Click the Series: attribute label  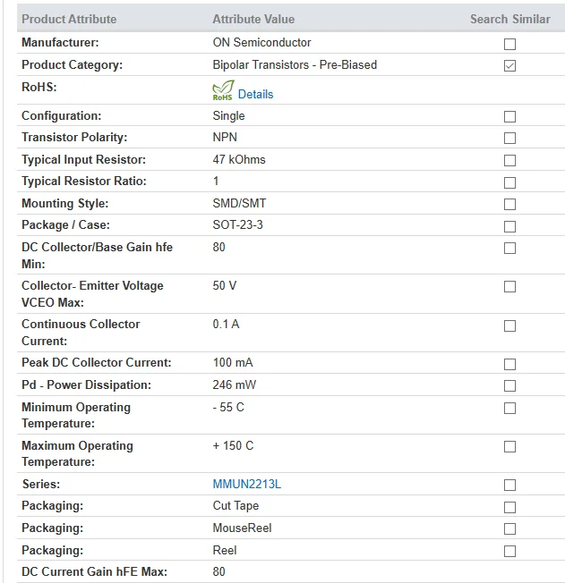(x=41, y=484)
